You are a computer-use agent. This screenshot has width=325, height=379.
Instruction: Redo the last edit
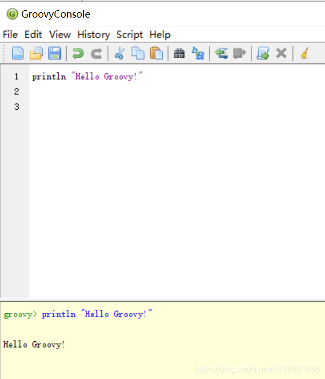96,53
